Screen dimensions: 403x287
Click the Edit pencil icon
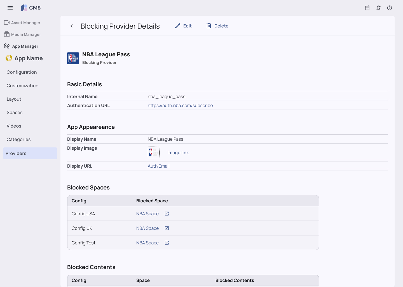(178, 26)
